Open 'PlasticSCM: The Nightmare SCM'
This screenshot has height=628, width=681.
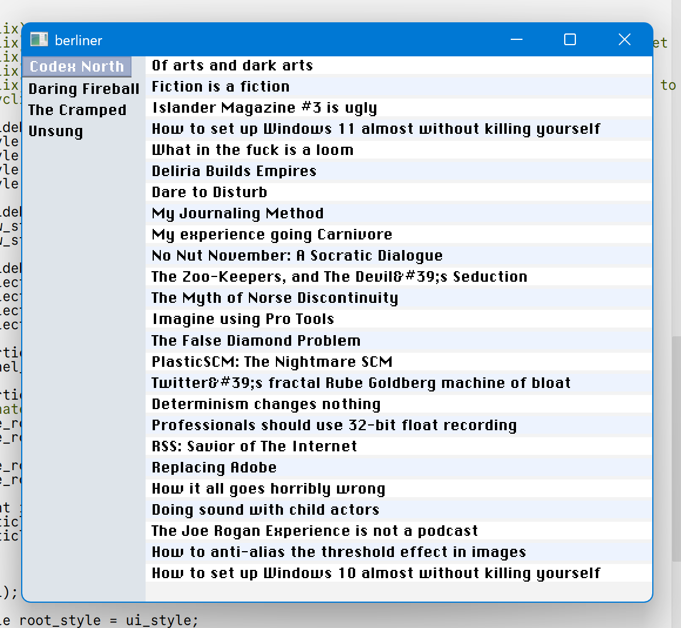272,362
